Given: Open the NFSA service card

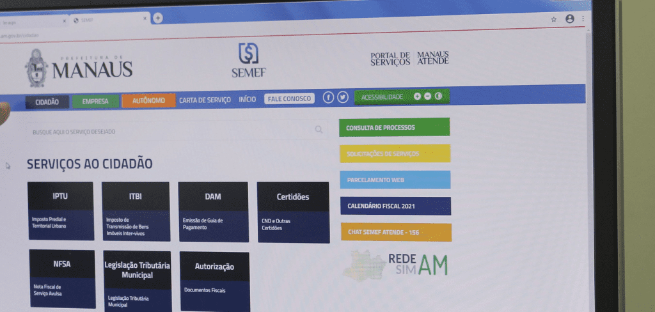Looking at the screenshot, I should [x=62, y=279].
